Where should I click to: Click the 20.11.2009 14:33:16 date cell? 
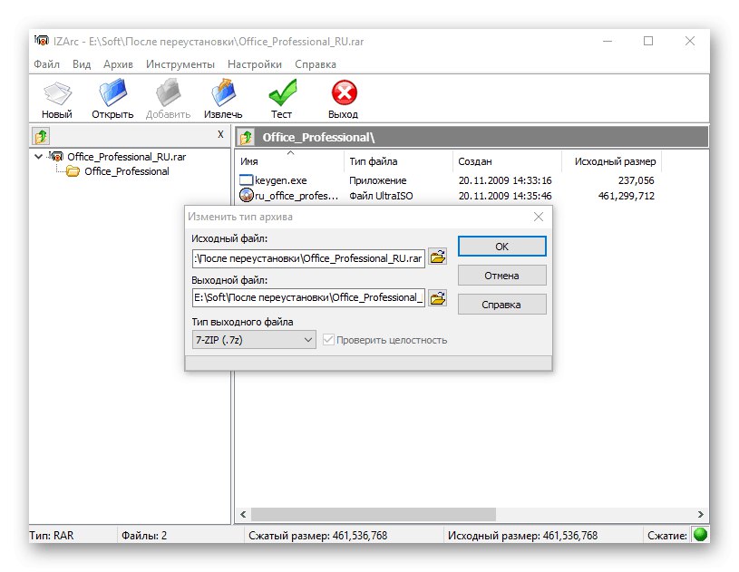click(505, 180)
